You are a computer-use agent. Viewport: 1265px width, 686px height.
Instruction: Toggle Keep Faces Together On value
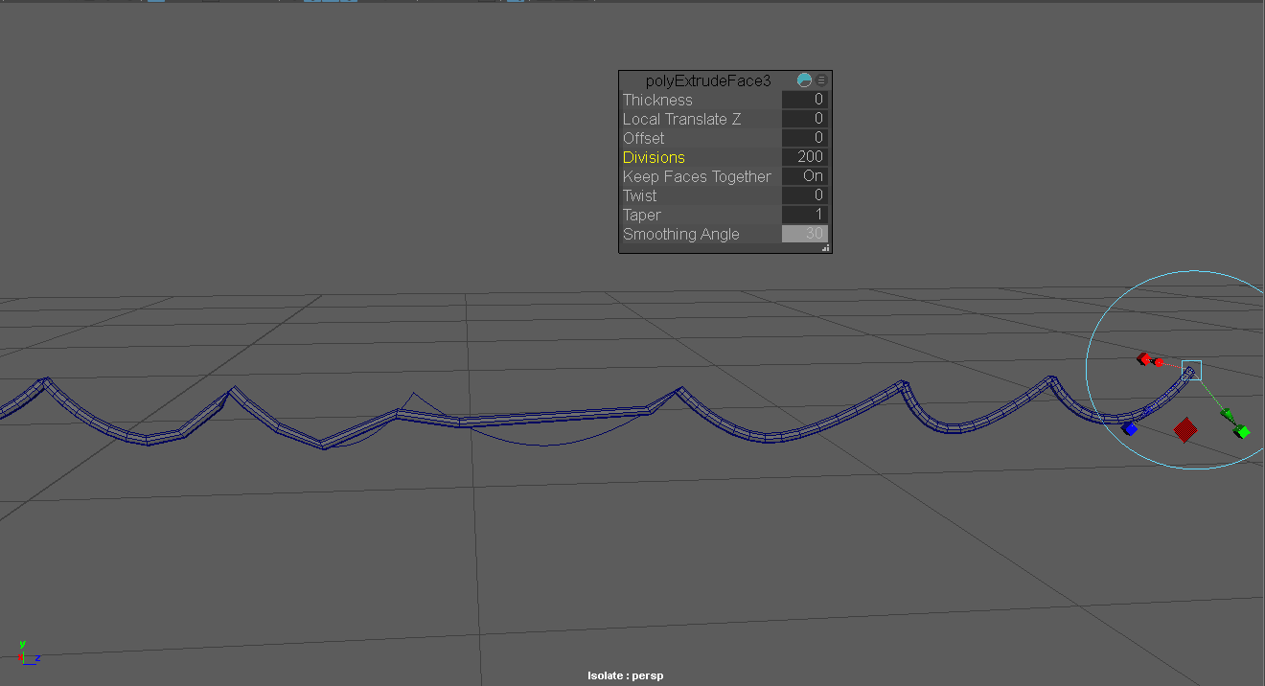[x=805, y=176]
